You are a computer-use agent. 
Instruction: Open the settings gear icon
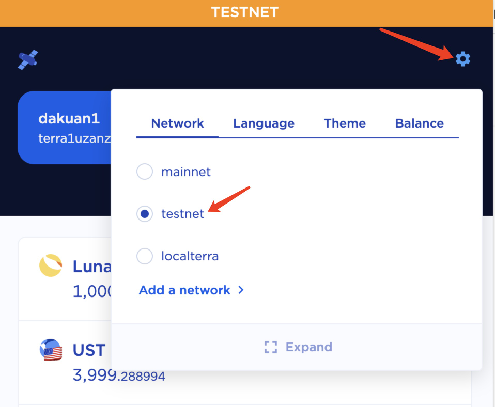462,59
